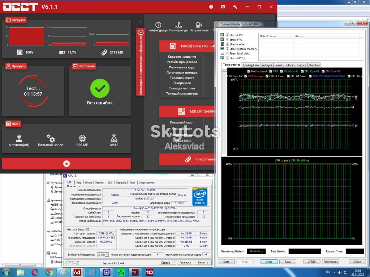Take a screenshot with OCCT camera icon
Image resolution: width=370 pixels, height=277 pixels.
223,7
